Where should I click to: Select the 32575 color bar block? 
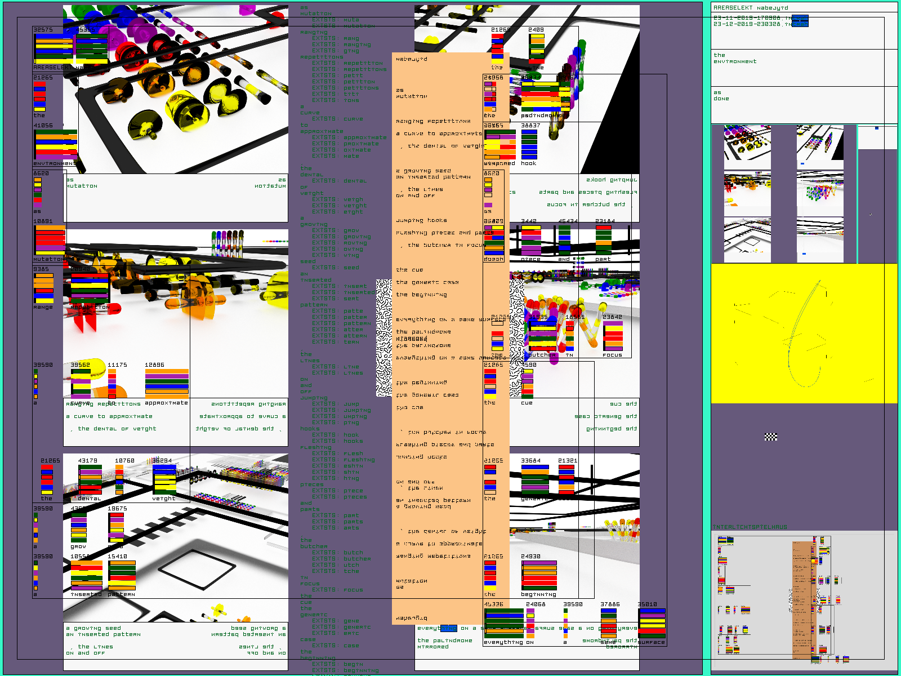click(x=53, y=48)
